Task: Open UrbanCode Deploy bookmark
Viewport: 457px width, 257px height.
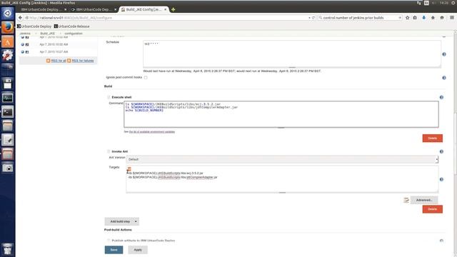Action: tap(34, 26)
